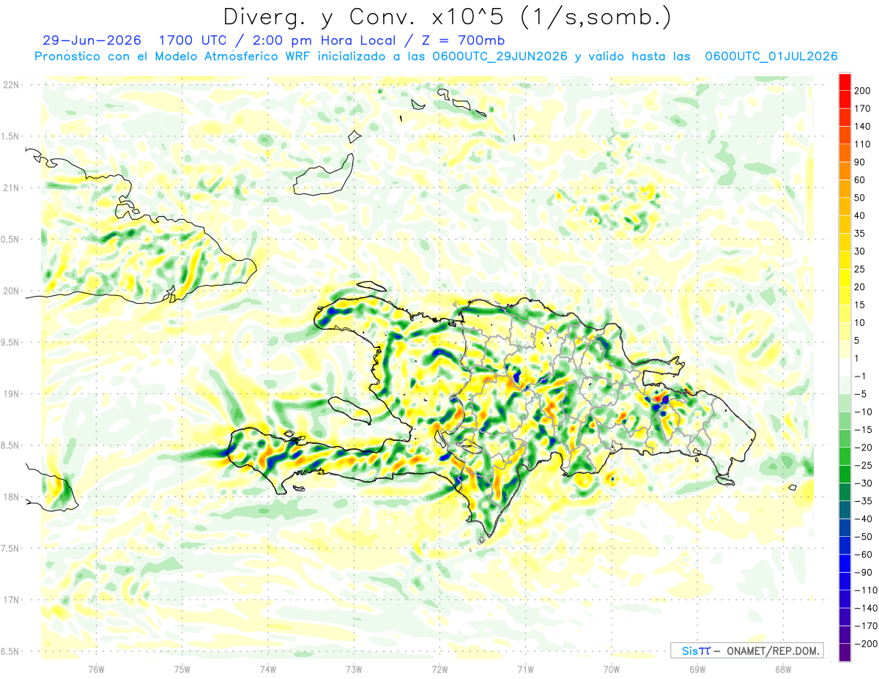Click the colorbar value '-50'

tap(864, 538)
